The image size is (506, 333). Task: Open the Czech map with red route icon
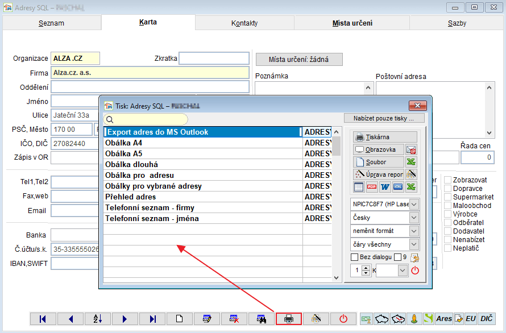coord(398,319)
